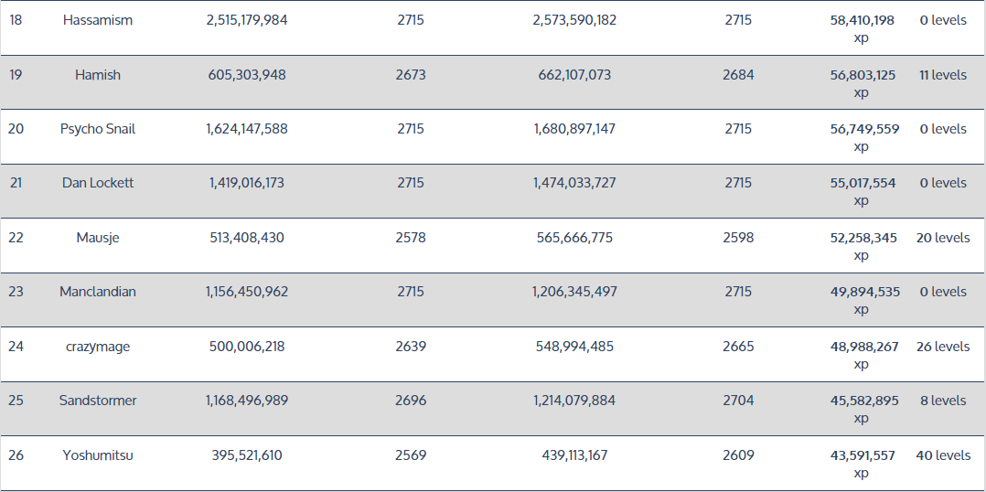The width and height of the screenshot is (986, 492).
Task: Select Dan Lockett's starting XP 1,419,016,173
Action: 247,183
